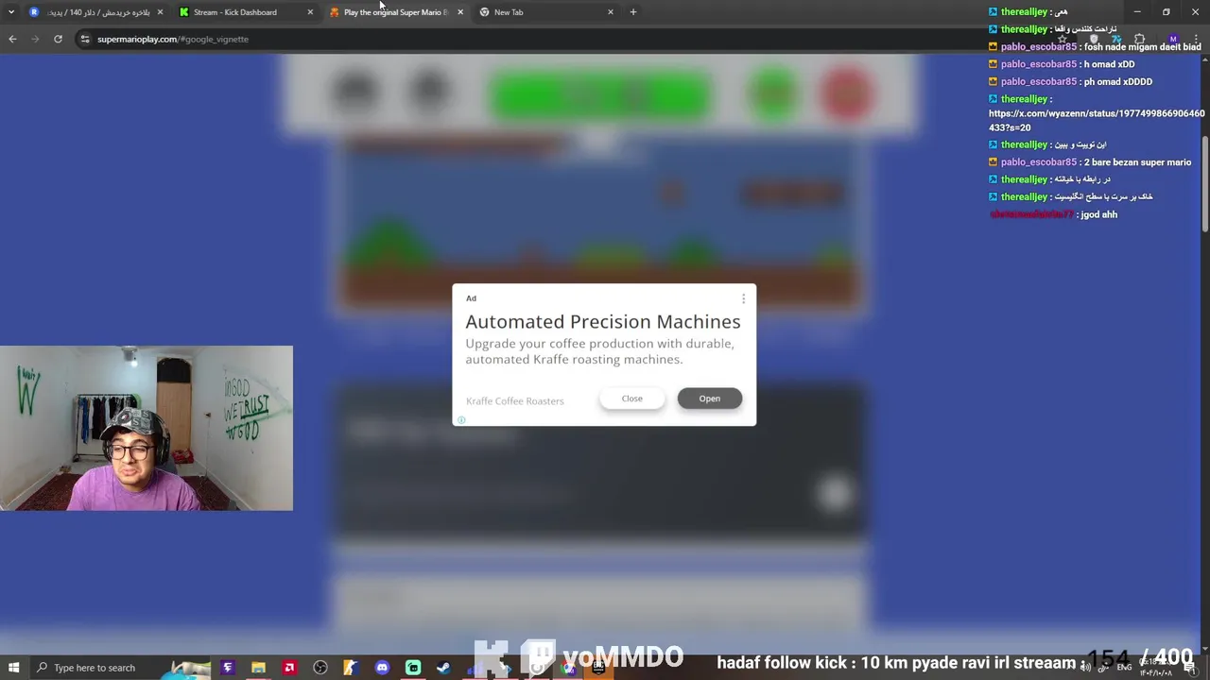Close the Super Mario tab
The image size is (1210, 680).
click(460, 12)
